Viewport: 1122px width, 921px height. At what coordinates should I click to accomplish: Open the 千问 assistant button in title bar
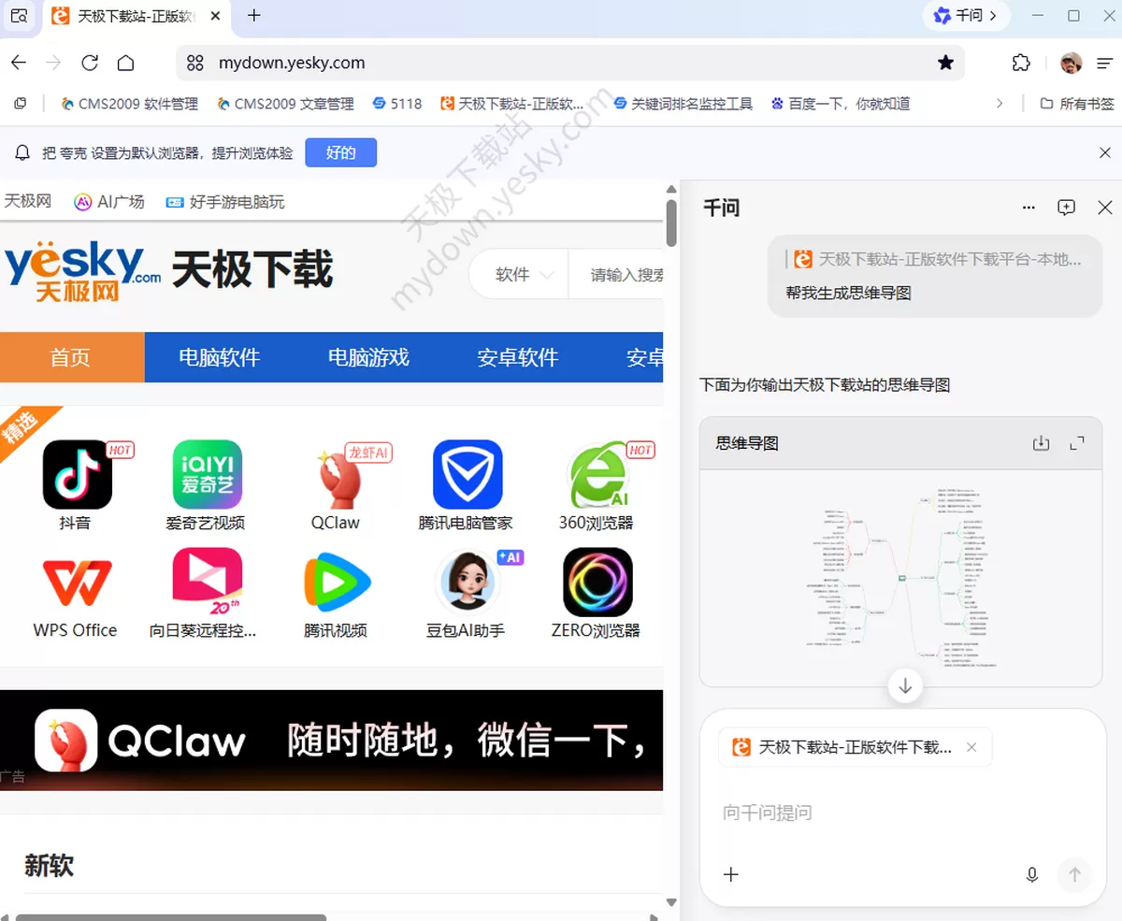[966, 15]
